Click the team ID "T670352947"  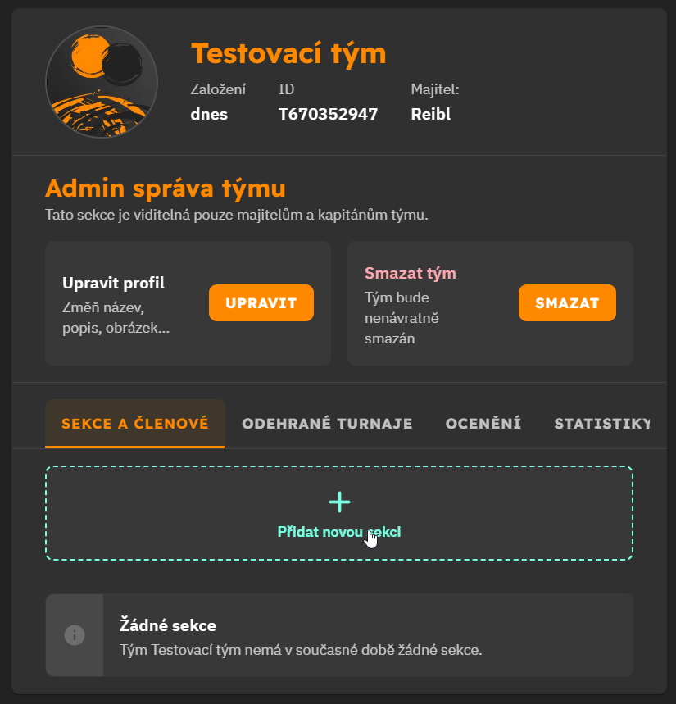pos(328,114)
